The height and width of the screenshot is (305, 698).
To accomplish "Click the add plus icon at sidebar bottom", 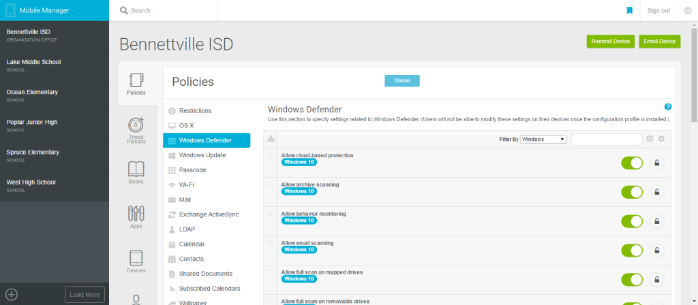I will click(12, 294).
